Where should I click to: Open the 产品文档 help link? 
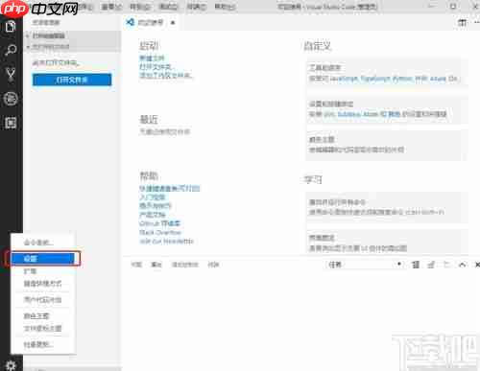(x=153, y=215)
